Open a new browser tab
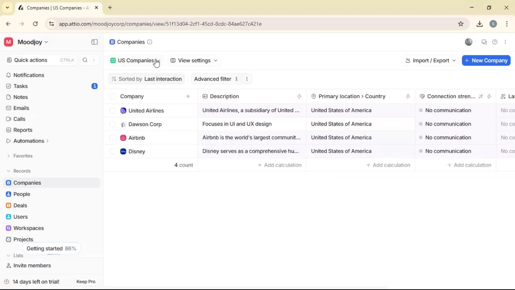515x290 pixels. pyautogui.click(x=110, y=8)
